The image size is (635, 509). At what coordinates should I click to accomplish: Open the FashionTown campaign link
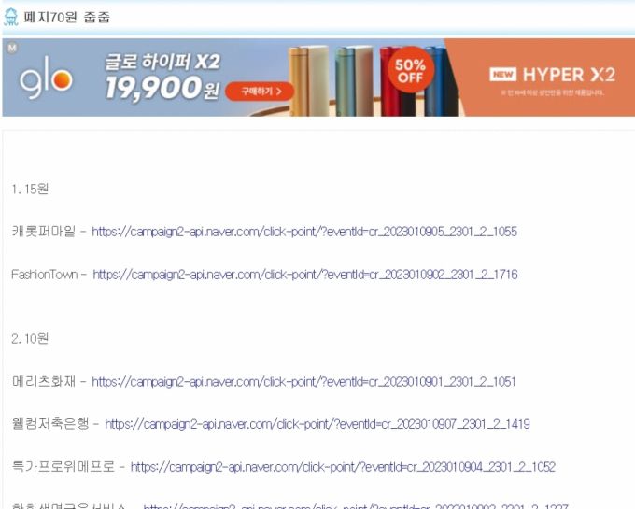(304, 275)
